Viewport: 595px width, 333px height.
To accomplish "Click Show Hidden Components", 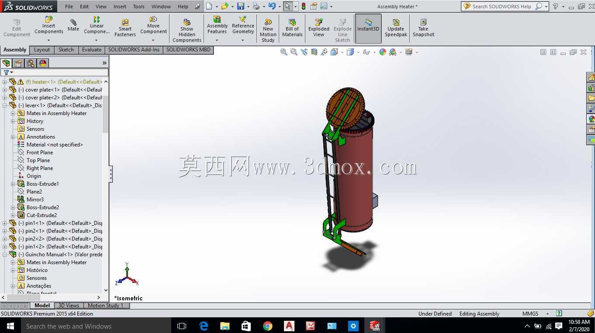I will pyautogui.click(x=187, y=31).
